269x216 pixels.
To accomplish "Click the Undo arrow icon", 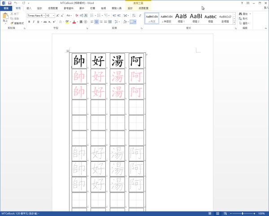I will coord(15,3).
